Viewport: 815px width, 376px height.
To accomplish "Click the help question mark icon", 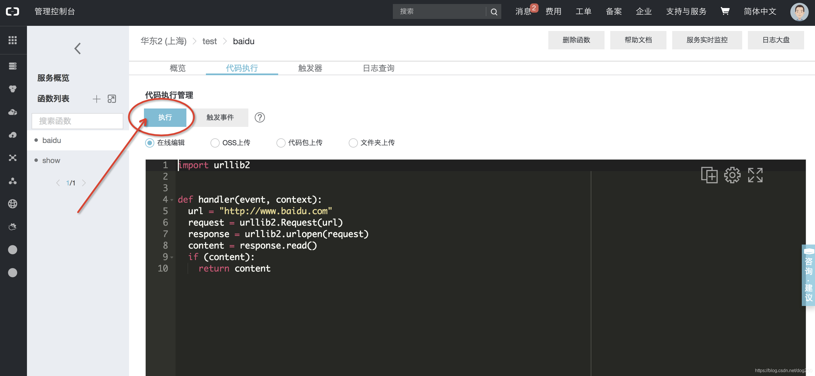I will [x=260, y=117].
